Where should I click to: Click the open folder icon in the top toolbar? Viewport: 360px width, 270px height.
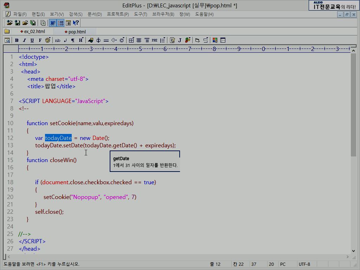[x=25, y=23]
